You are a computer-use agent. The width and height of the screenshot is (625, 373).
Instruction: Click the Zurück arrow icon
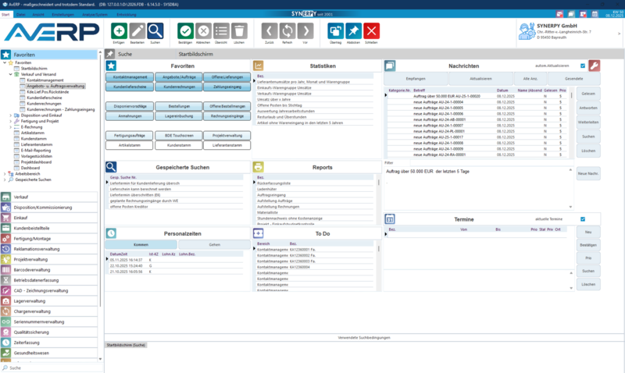tap(269, 30)
